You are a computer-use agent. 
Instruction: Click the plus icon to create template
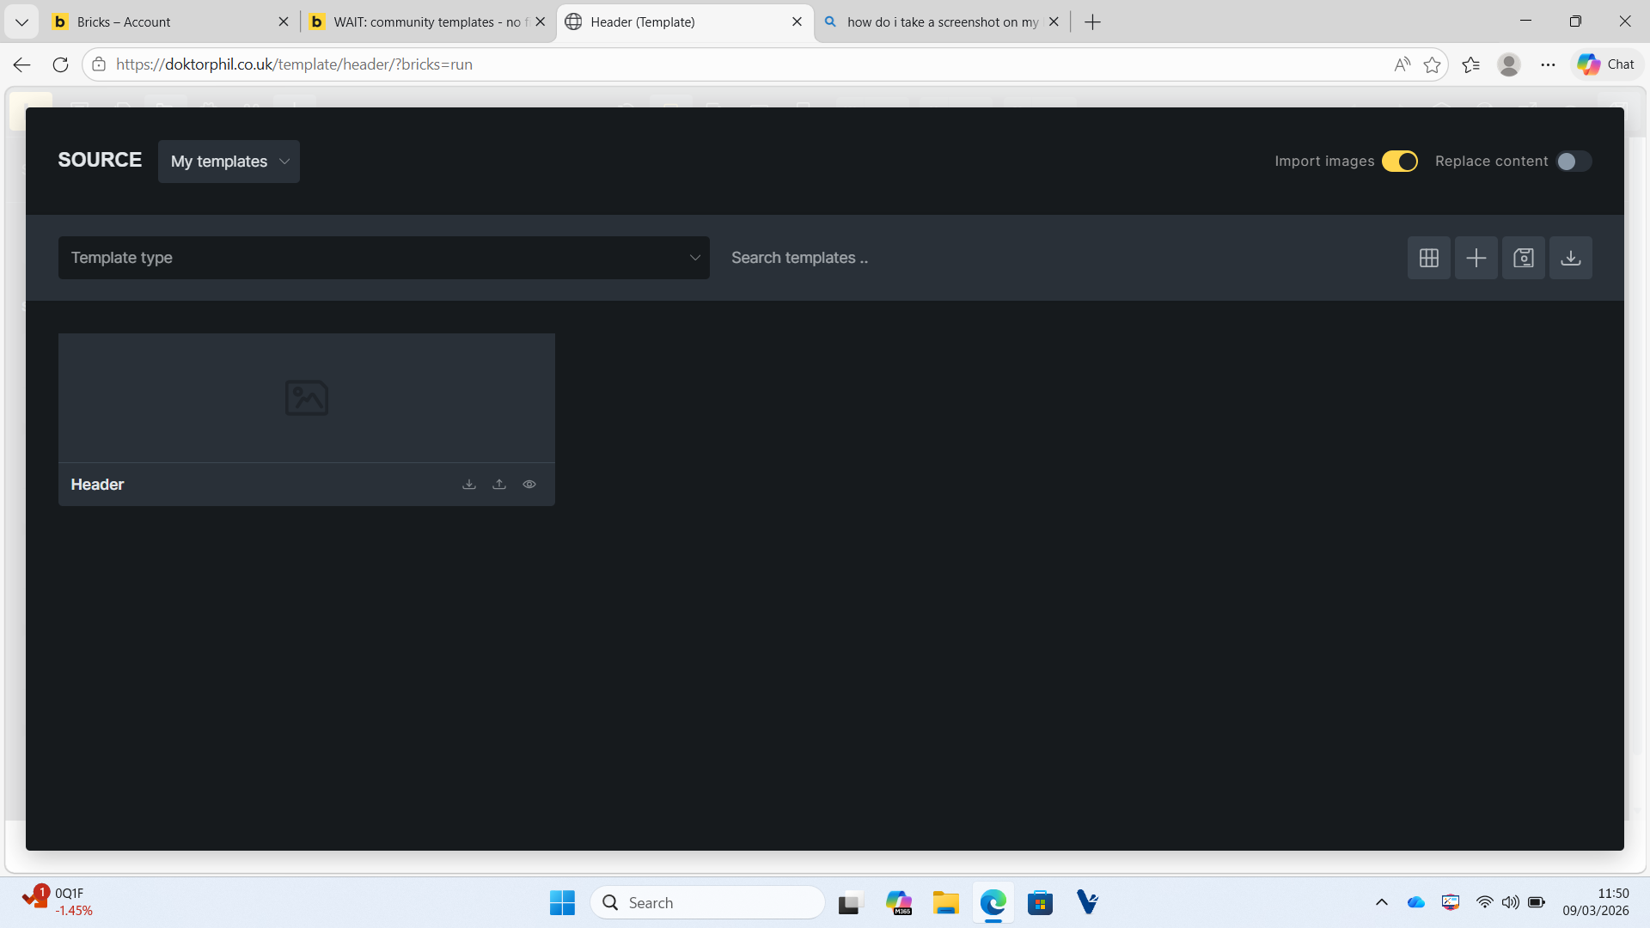click(1476, 258)
